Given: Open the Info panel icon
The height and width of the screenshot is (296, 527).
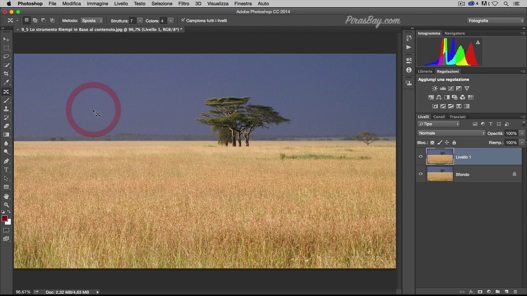Looking at the screenshot, I should tap(408, 70).
